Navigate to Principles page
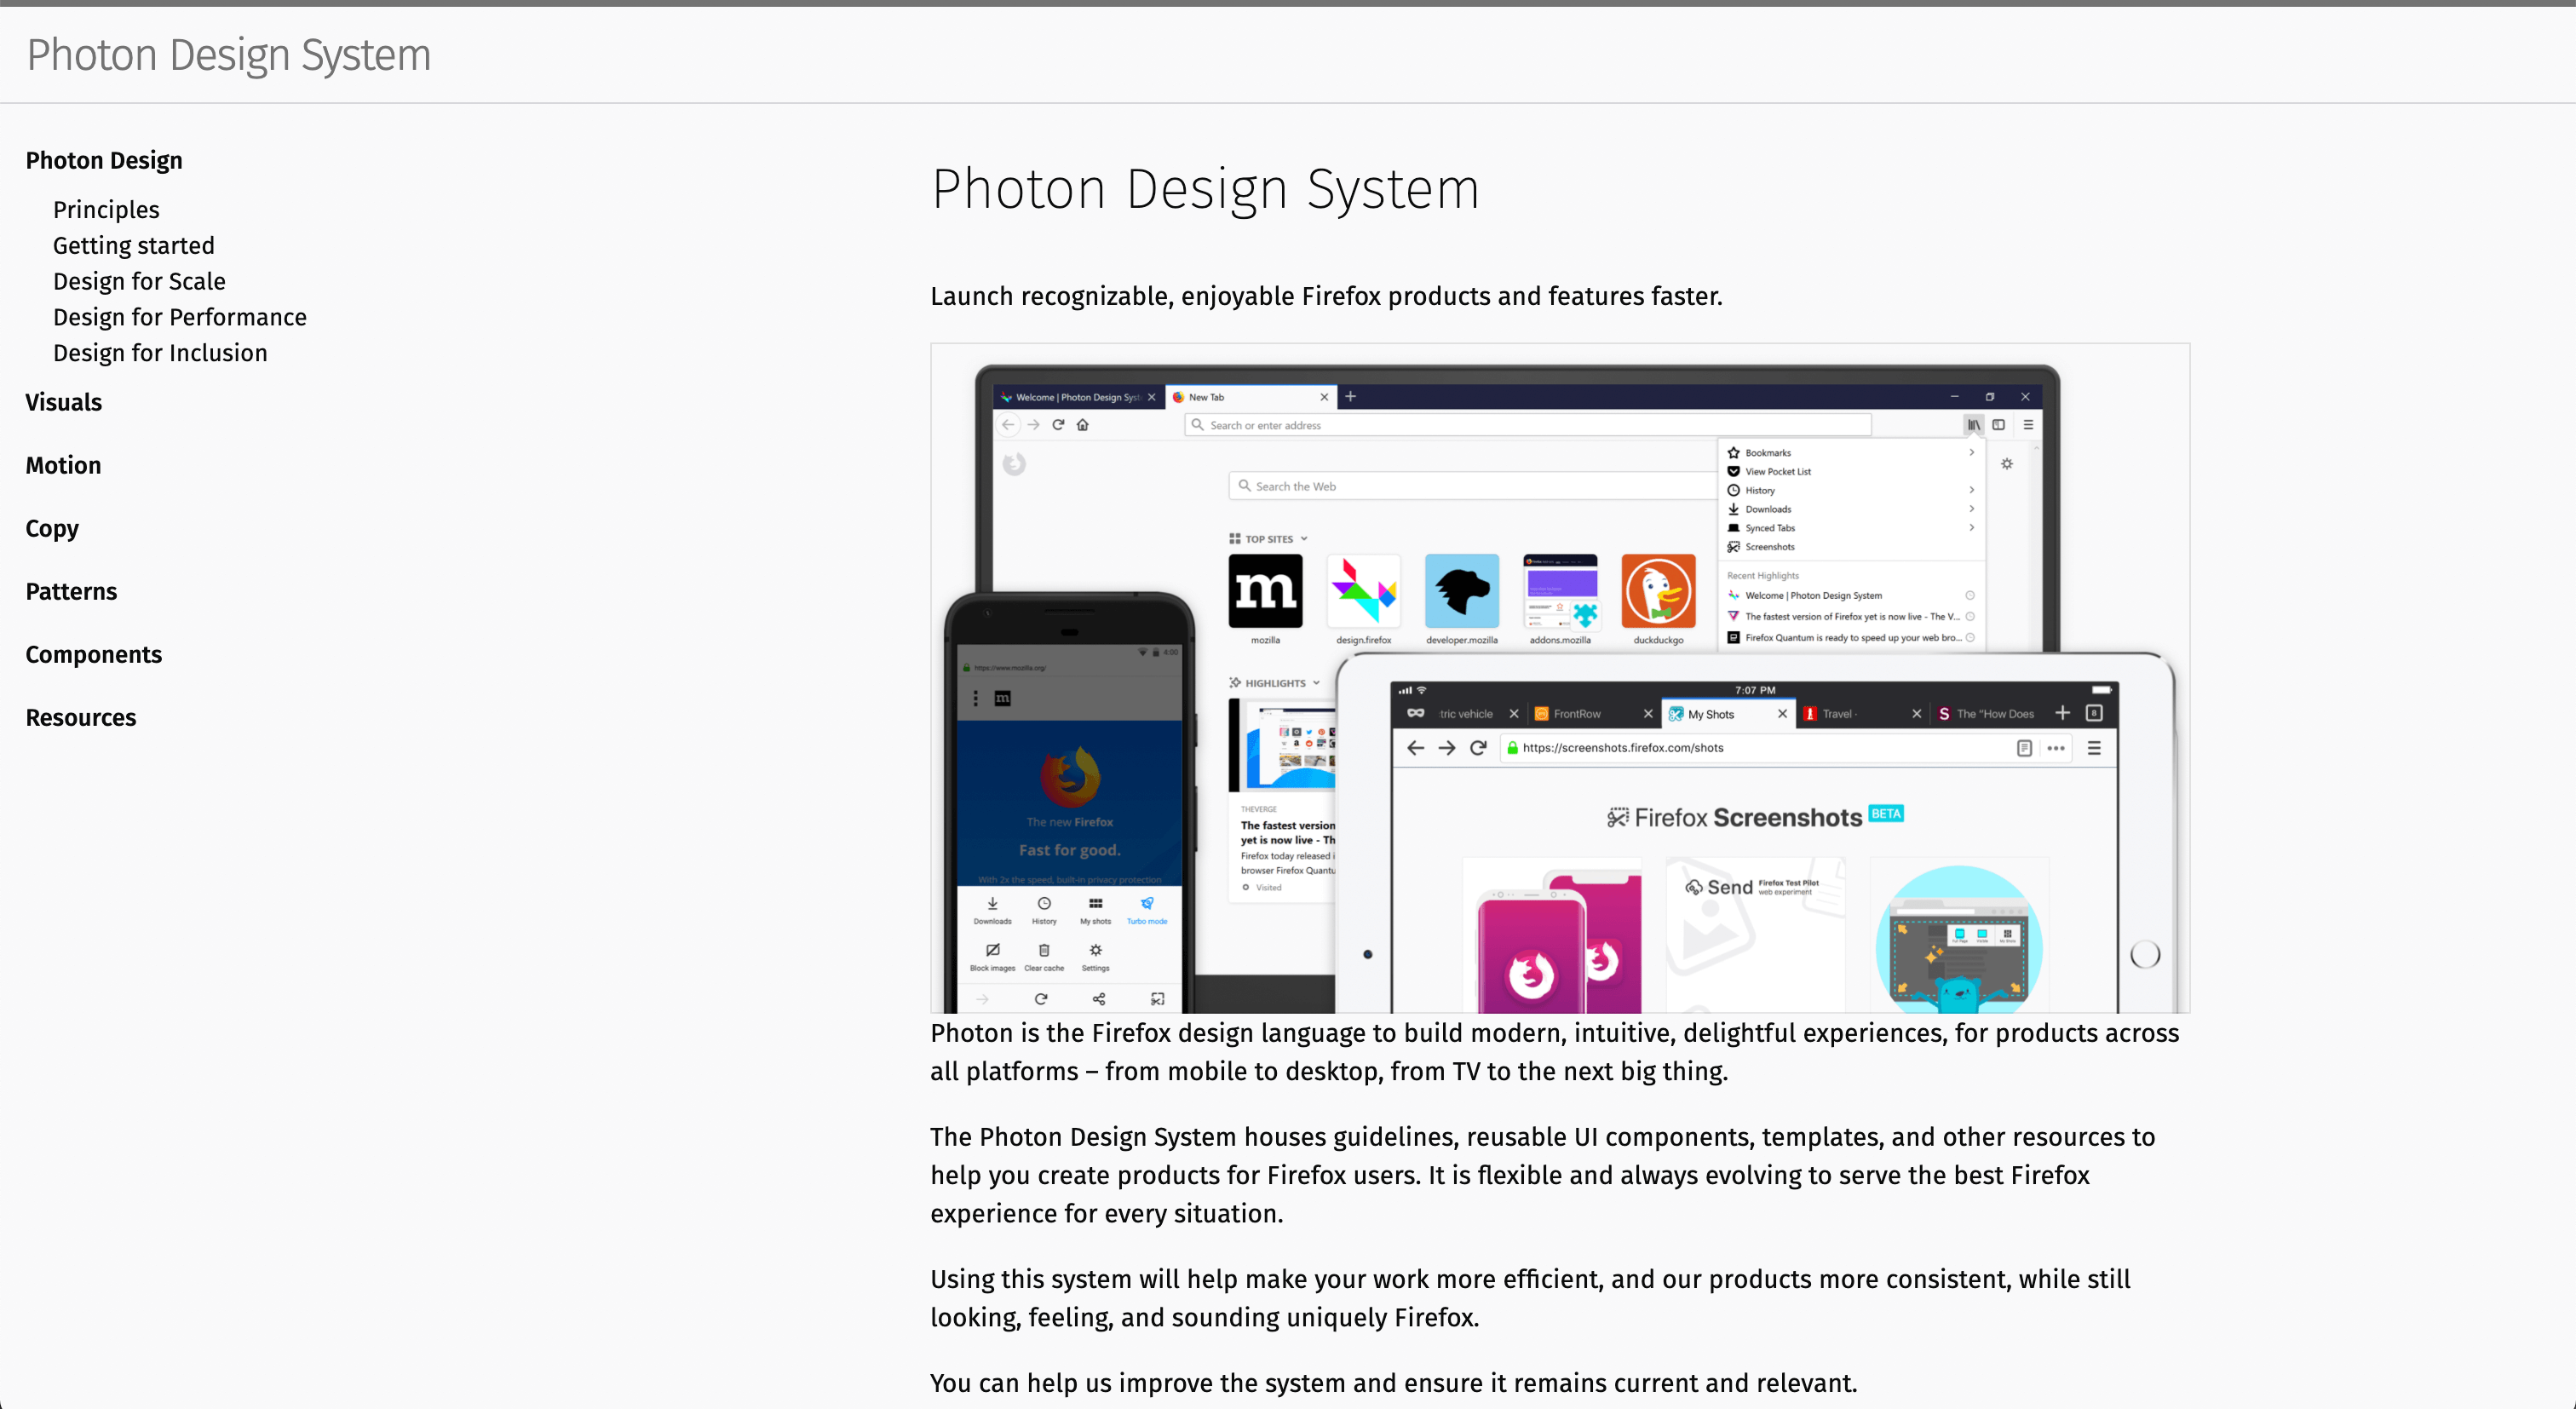The height and width of the screenshot is (1409, 2576). 106,210
